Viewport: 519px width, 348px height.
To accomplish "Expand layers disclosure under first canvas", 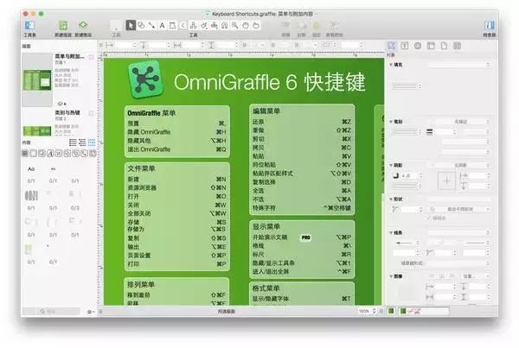I will pos(65,104).
